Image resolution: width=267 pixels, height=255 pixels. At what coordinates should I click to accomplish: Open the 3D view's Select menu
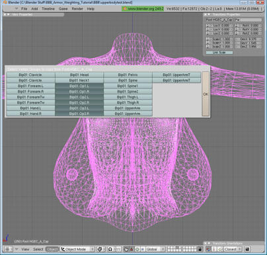click(38, 249)
